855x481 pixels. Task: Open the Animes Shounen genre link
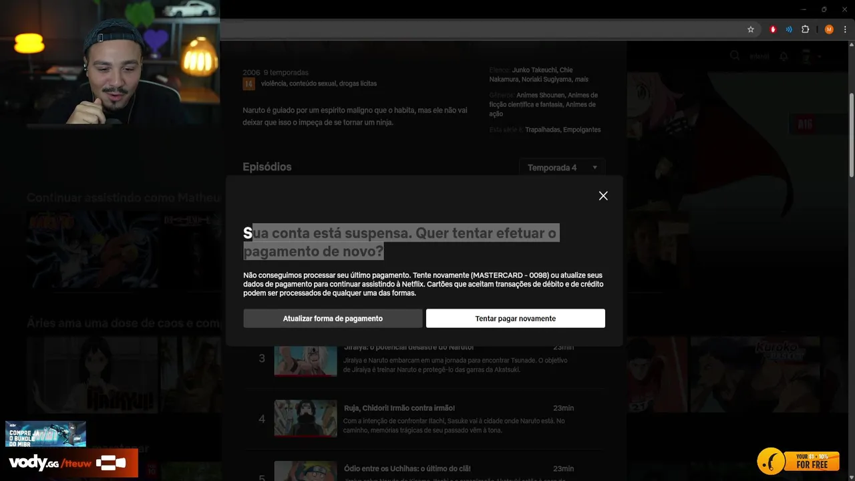pyautogui.click(x=540, y=96)
